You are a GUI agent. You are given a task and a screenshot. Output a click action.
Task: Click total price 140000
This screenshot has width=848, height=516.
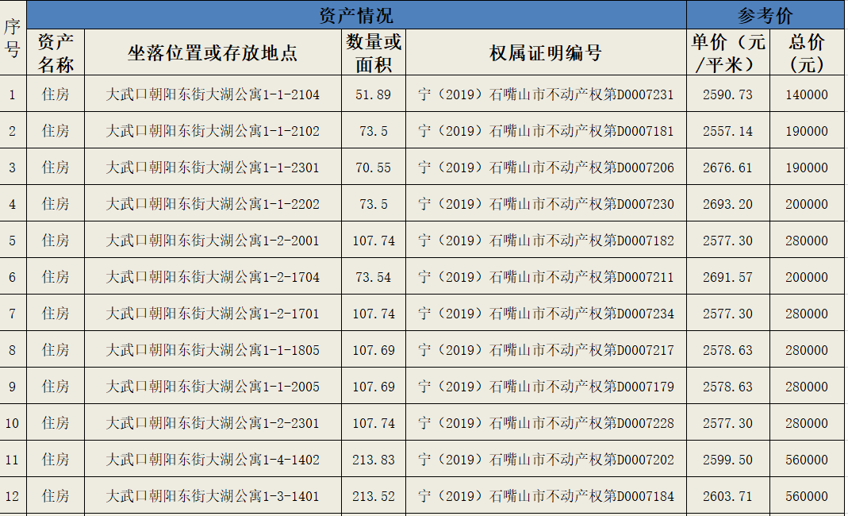pyautogui.click(x=807, y=94)
